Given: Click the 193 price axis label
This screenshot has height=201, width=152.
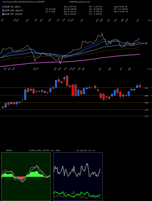Looking at the screenshot, I should [146, 103].
